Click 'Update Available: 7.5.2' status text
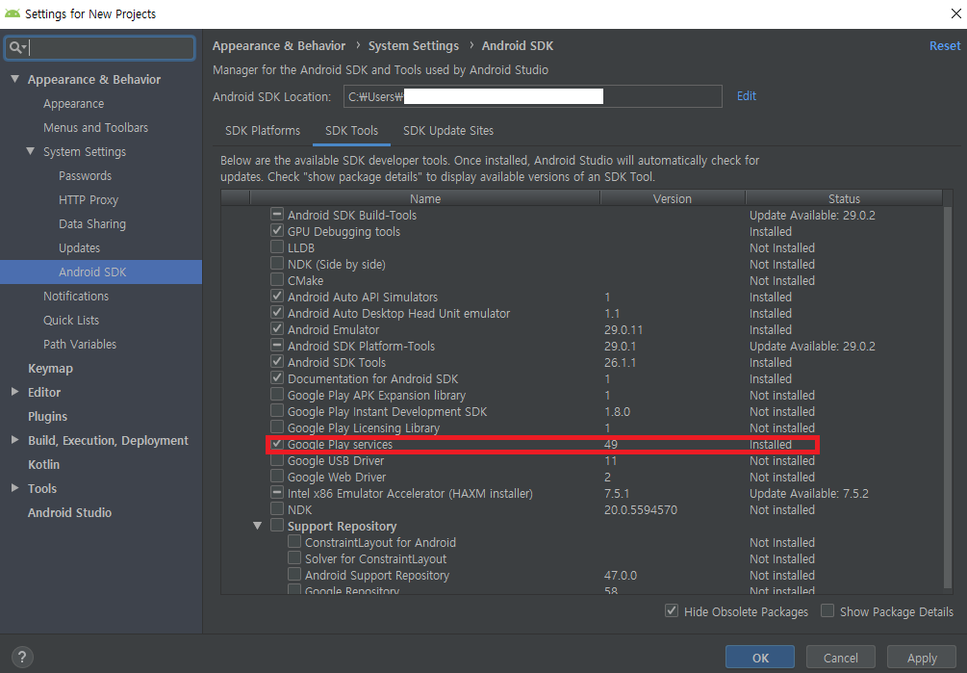Image resolution: width=967 pixels, height=673 pixels. click(x=809, y=494)
